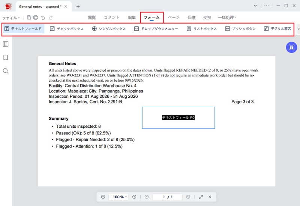
Task: Open the thumbnails panel icon in sidebar
Action: pos(6,44)
